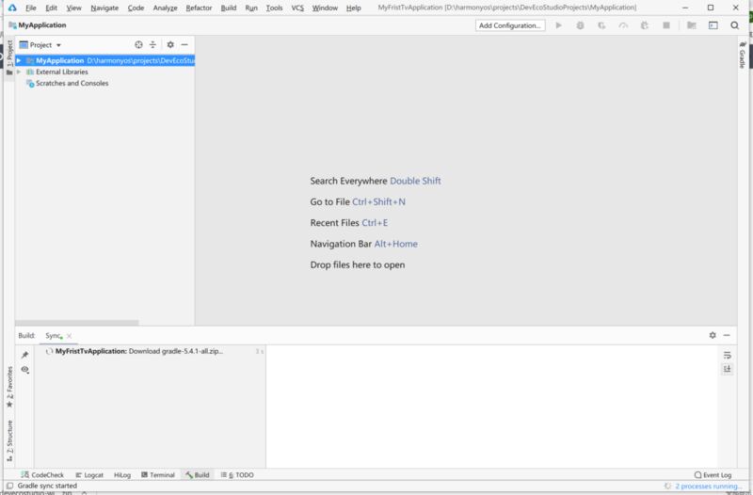Open the Event Log
The image size is (753, 495).
[713, 475]
